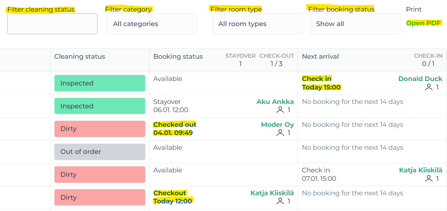This screenshot has height=211, width=447.
Task: Click guest count icon under Moder Oy
Action: click(x=280, y=133)
